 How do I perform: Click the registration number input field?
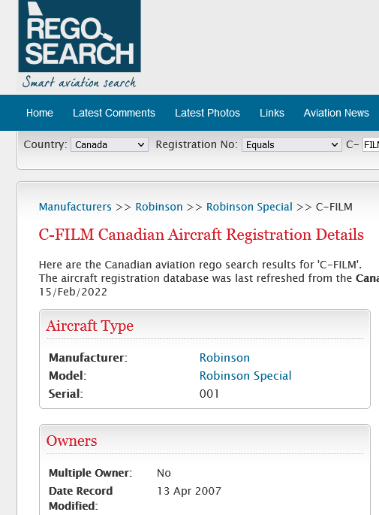[371, 144]
